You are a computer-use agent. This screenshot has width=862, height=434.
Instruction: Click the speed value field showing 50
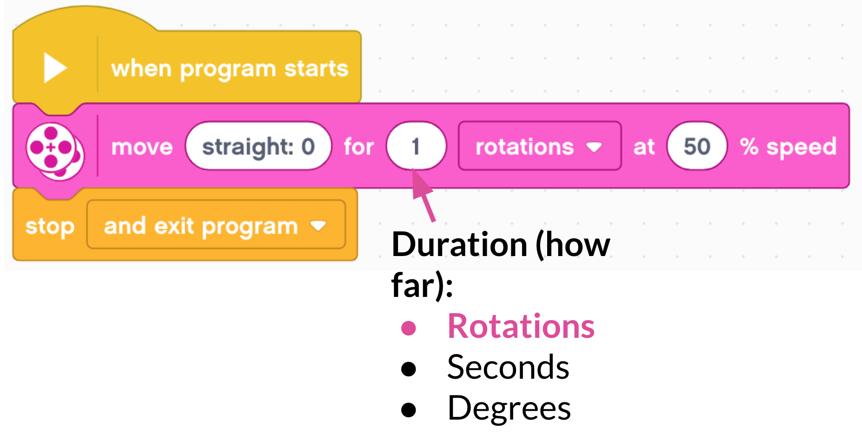pyautogui.click(x=697, y=146)
